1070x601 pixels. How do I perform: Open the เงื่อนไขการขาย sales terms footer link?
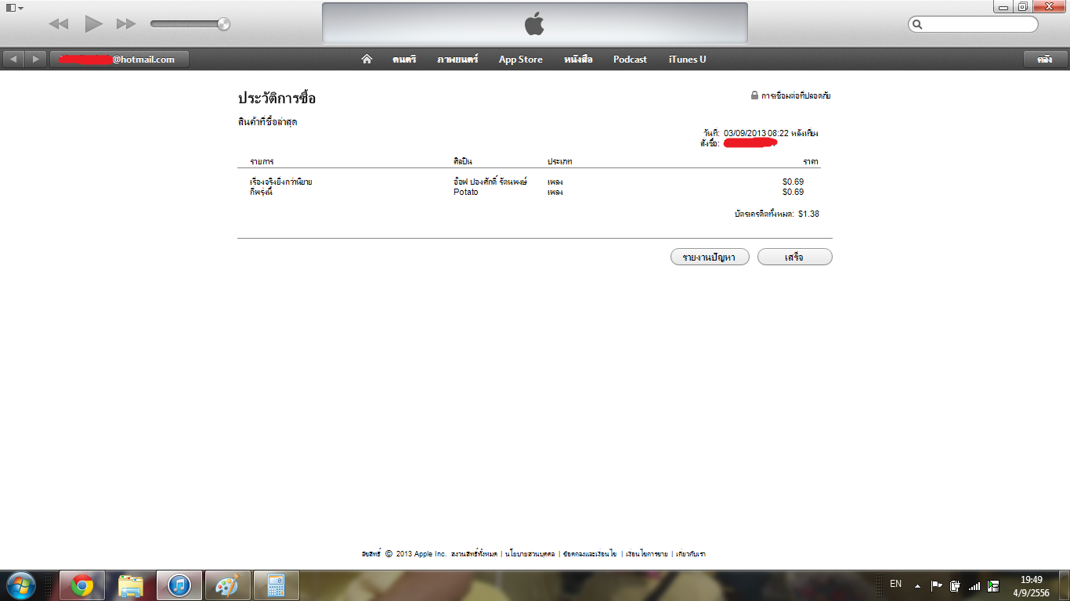point(646,554)
